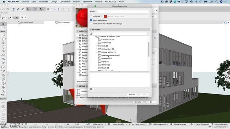
Task: Select the Column tool in the toolbox
Action: coord(3,47)
